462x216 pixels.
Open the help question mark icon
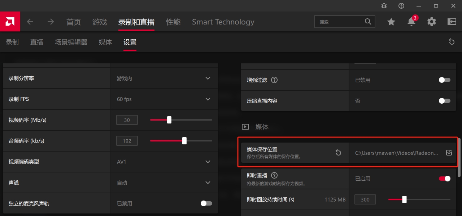pyautogui.click(x=401, y=6)
